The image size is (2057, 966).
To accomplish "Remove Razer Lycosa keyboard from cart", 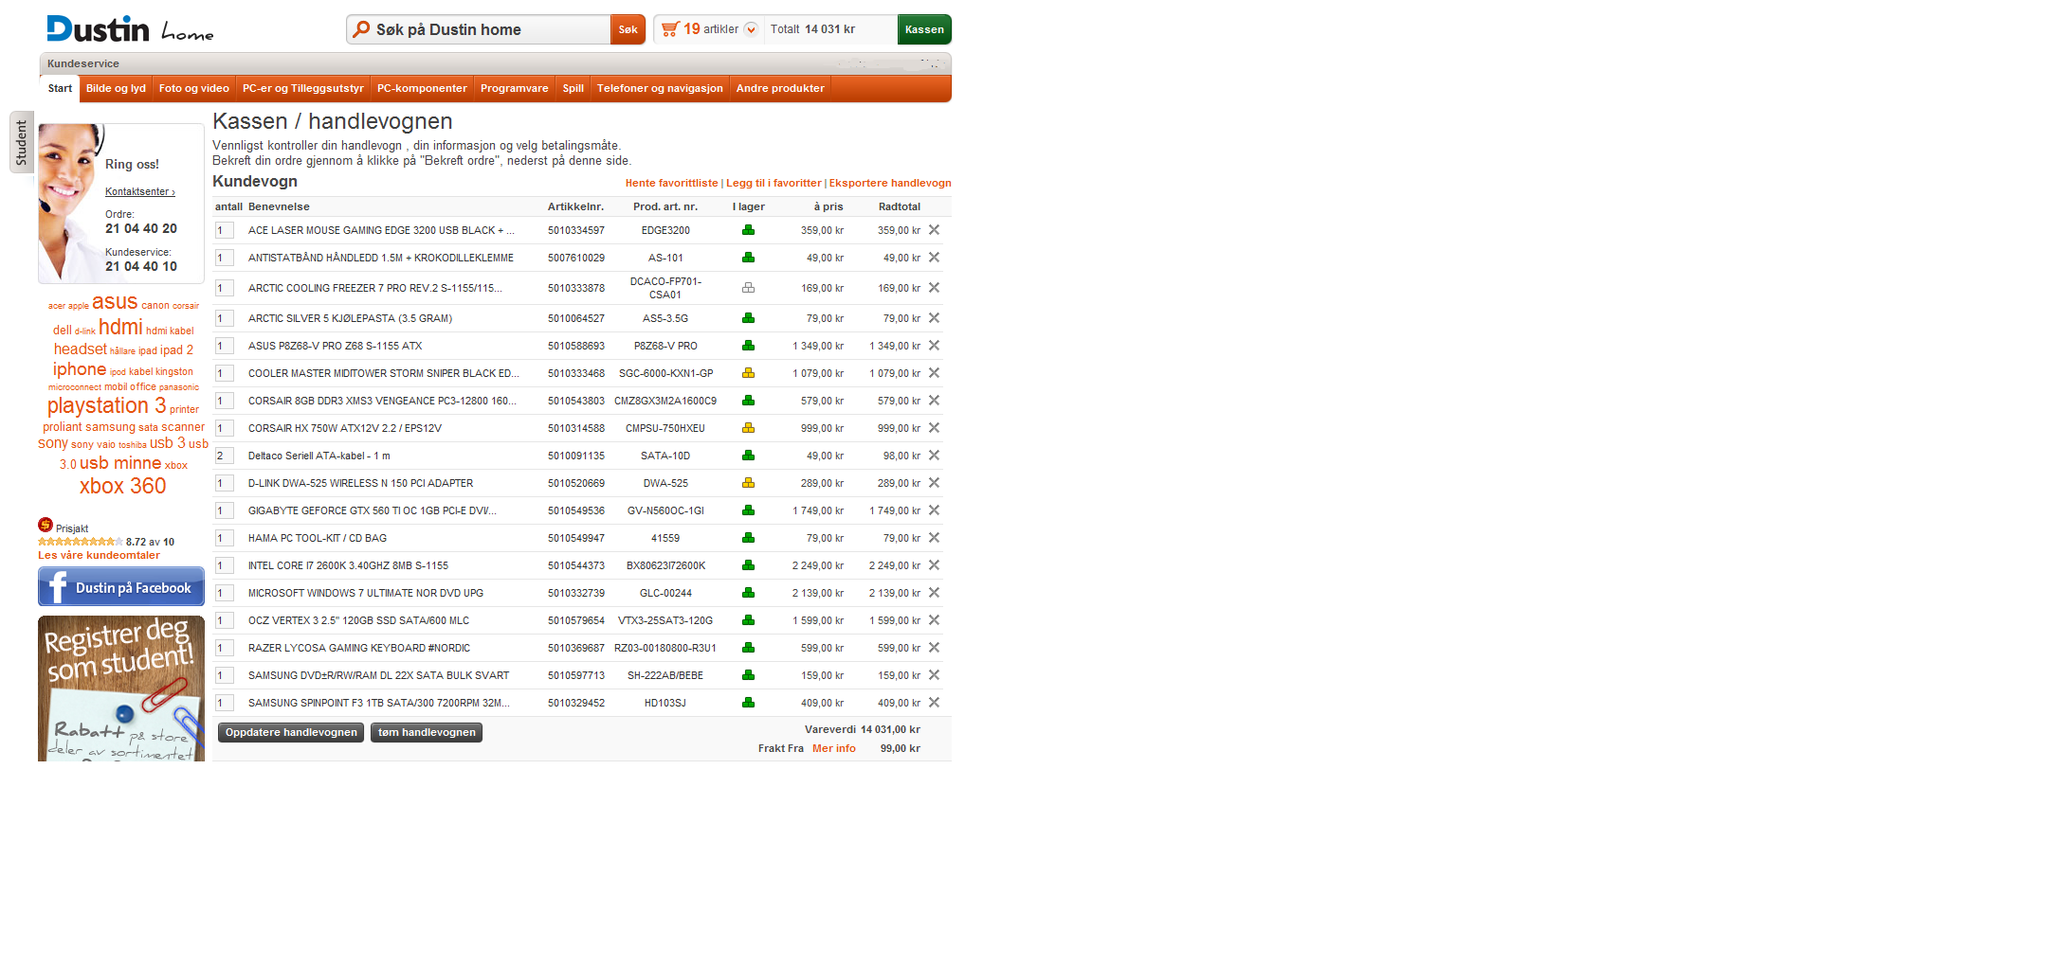I will (x=934, y=648).
